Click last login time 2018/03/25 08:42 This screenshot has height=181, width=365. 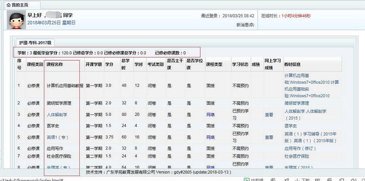click(x=238, y=16)
